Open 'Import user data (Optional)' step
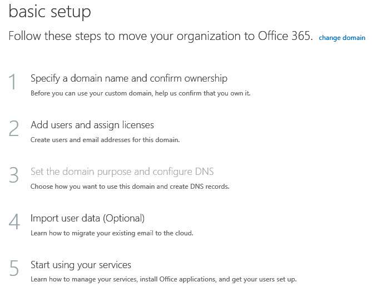The height and width of the screenshot is (292, 372). click(87, 218)
